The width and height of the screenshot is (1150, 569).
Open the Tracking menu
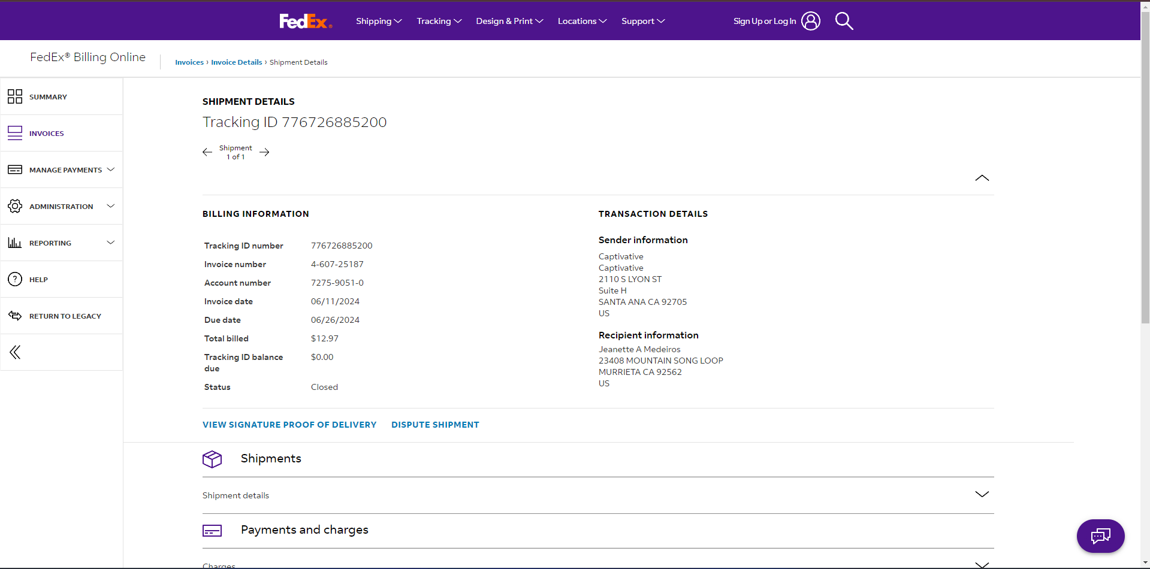(x=439, y=21)
